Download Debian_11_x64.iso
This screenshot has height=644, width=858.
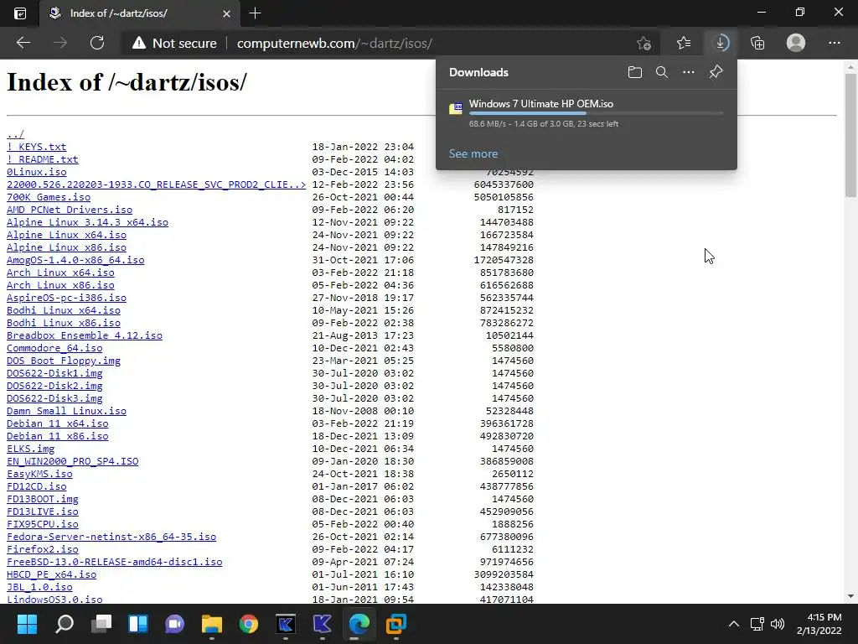[58, 423]
